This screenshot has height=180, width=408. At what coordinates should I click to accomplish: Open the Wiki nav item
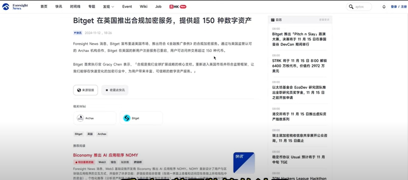point(144,7)
